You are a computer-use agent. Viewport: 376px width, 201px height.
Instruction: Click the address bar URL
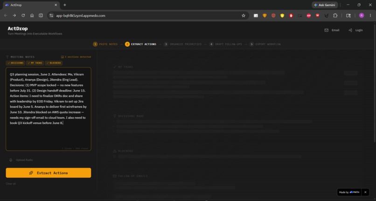pyautogui.click(x=81, y=15)
